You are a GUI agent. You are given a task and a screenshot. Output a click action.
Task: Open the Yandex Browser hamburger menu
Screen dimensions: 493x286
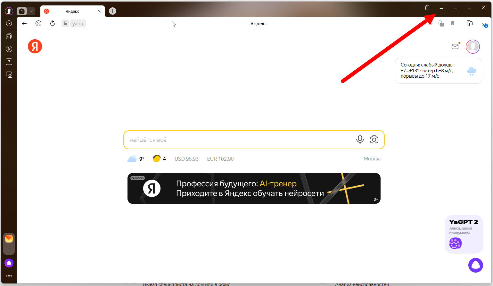pos(441,7)
